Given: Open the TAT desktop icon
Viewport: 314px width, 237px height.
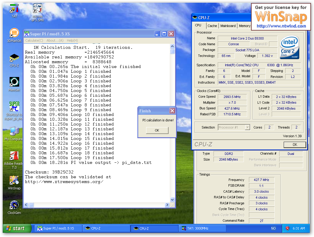Looking at the screenshot, I should 14,11.
